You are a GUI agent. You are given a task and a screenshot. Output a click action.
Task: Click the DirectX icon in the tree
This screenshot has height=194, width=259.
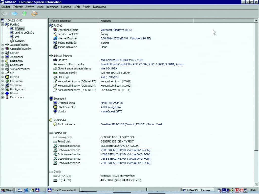(7, 77)
